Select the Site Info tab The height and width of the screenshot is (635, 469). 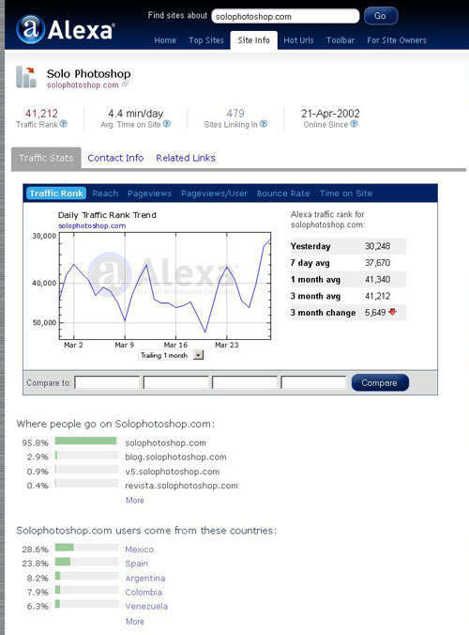254,40
